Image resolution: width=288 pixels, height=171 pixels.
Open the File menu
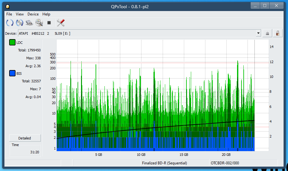(9, 14)
